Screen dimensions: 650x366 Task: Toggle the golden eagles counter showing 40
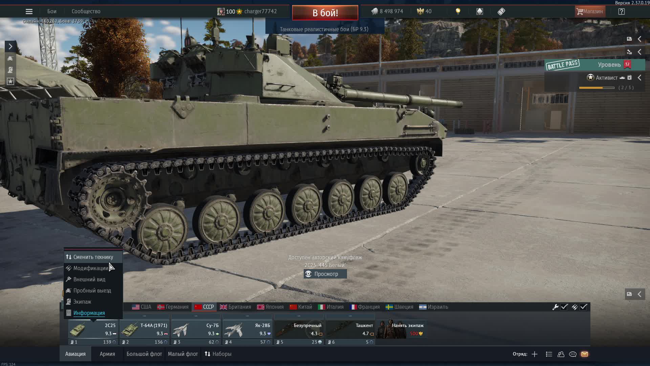(423, 11)
